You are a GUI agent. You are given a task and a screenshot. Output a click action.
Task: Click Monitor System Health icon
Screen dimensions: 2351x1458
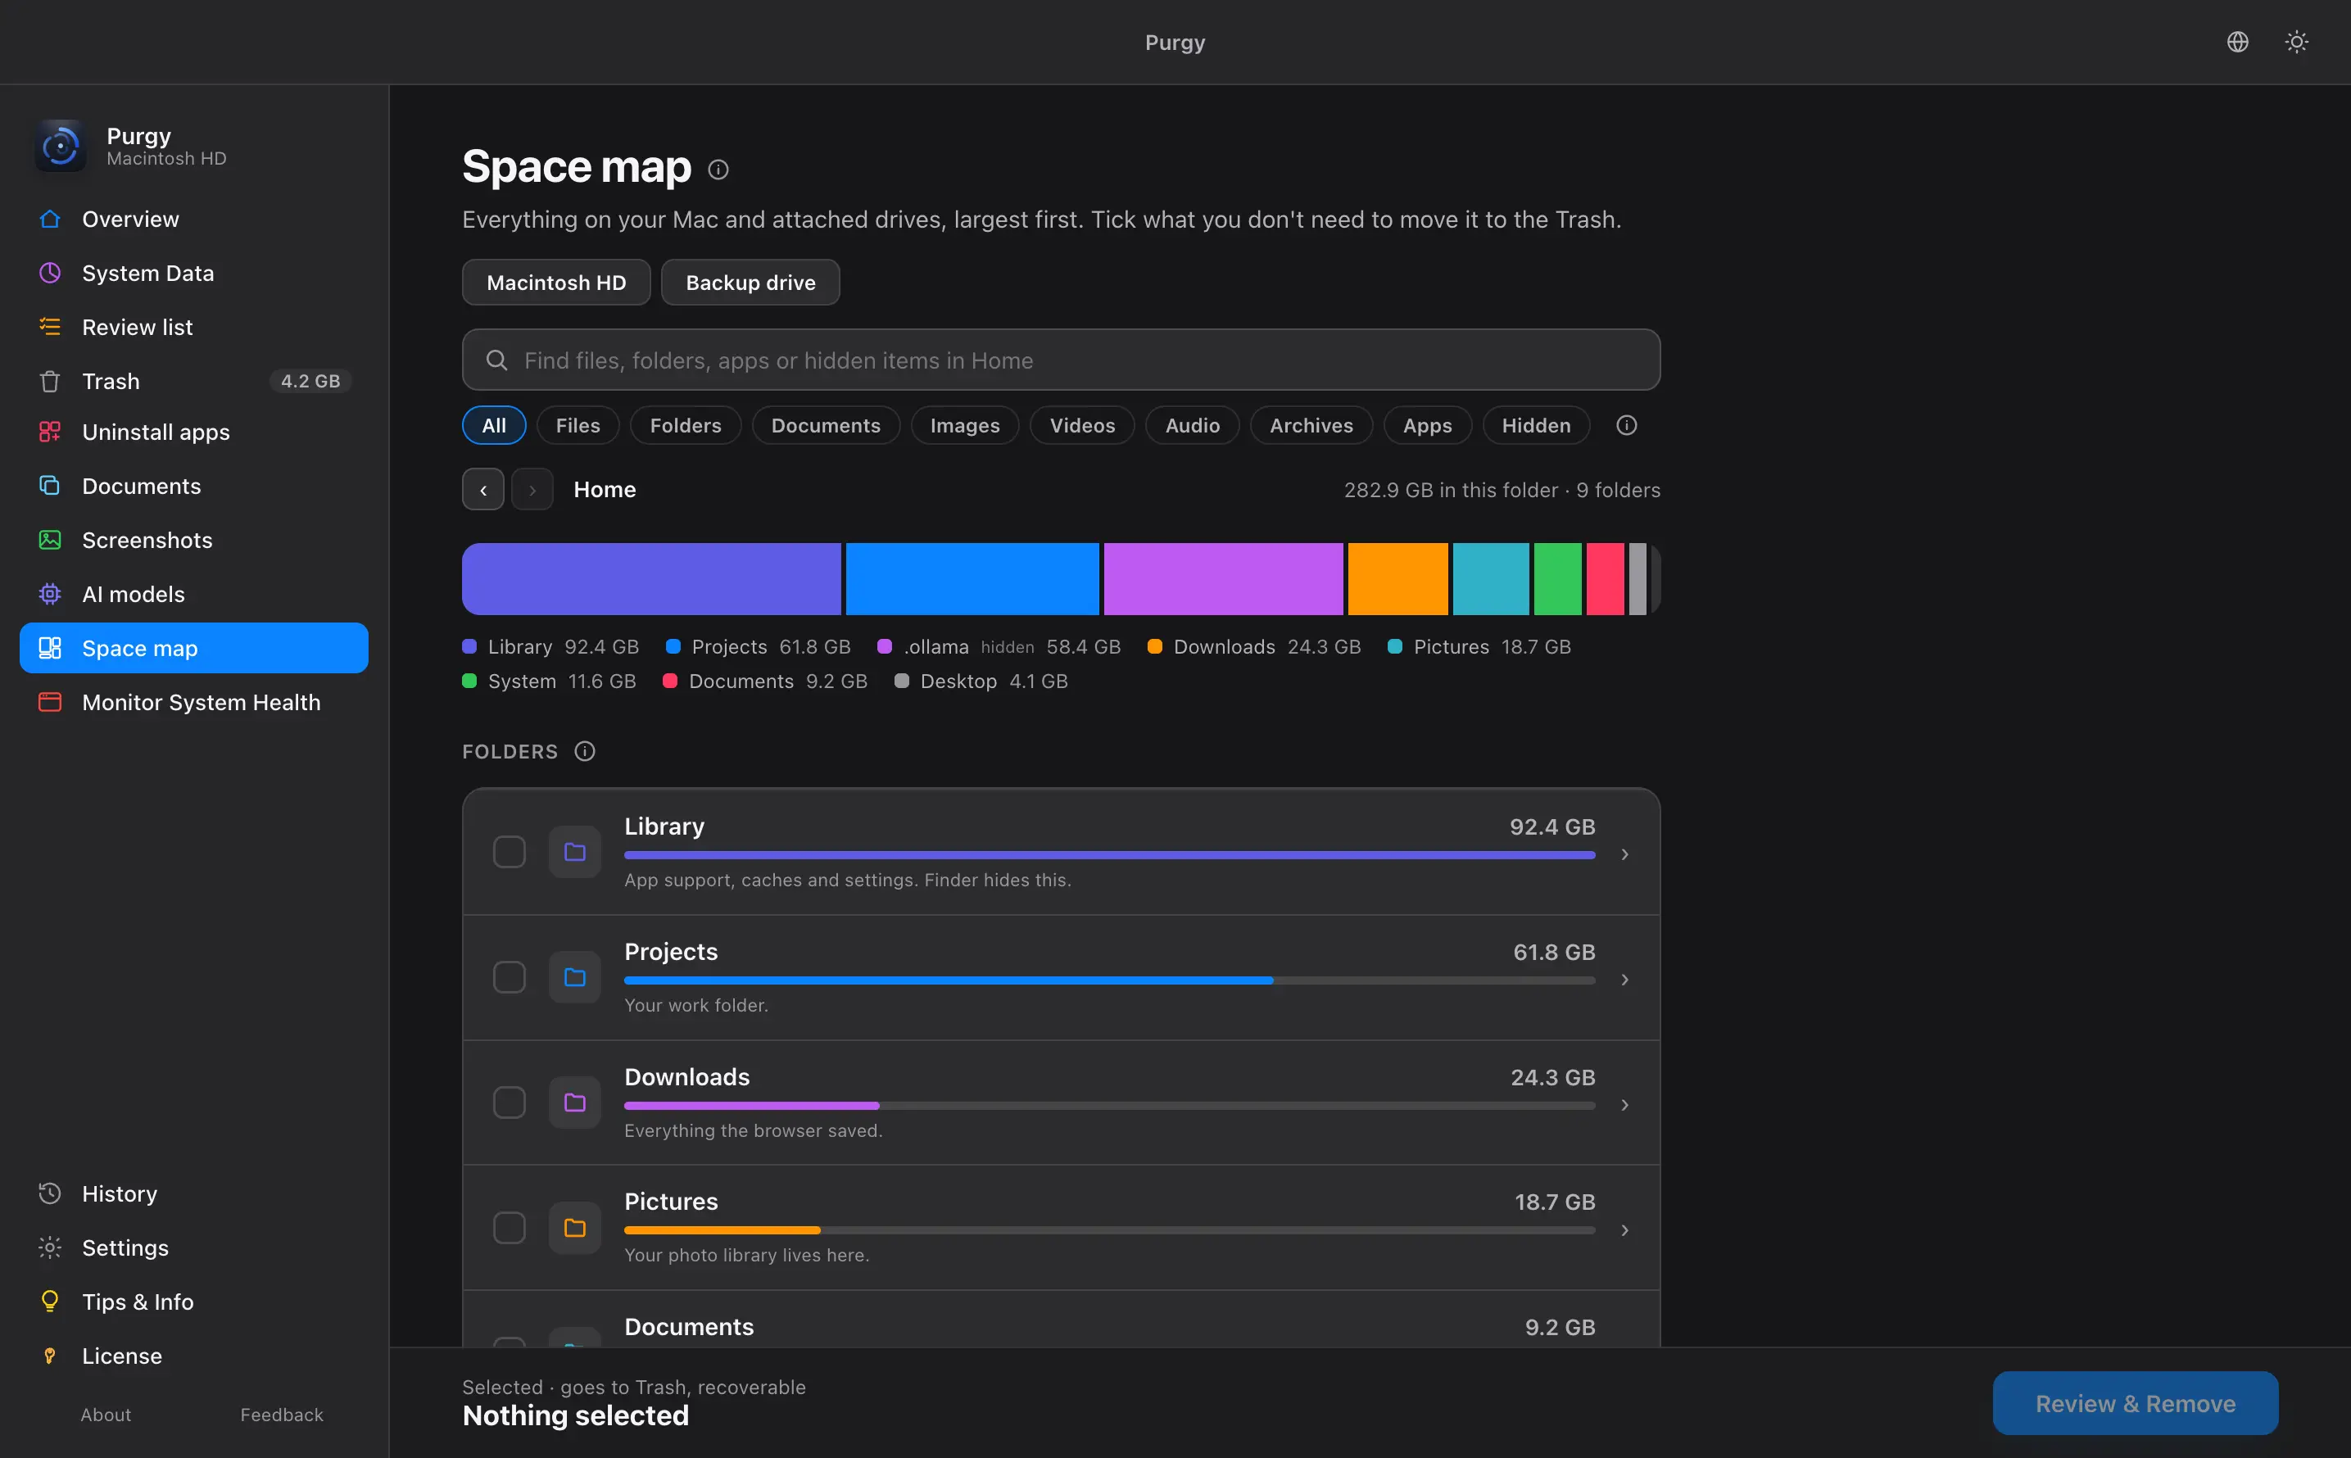click(x=50, y=702)
